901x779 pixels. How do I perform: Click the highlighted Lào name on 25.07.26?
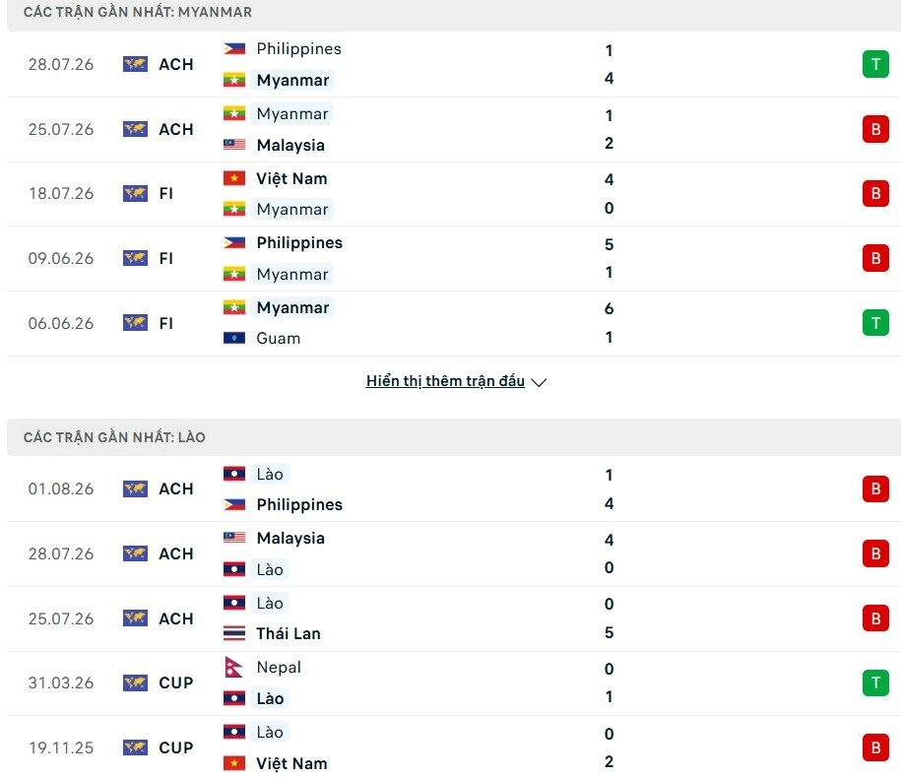[x=270, y=603]
